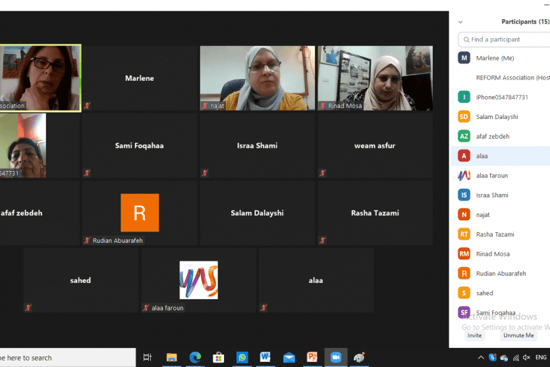This screenshot has width=550, height=367.
Task: Click the Zoom icon in taskbar
Action: 336,357
